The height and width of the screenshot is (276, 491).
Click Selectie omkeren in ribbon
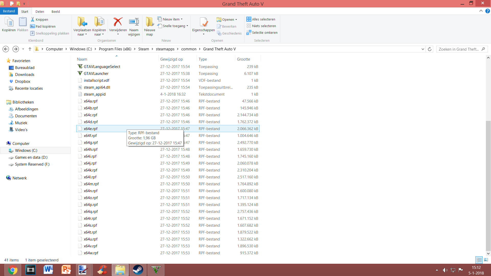click(x=262, y=32)
